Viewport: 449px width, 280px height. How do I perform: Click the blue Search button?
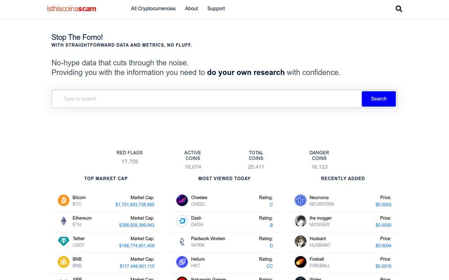379,99
